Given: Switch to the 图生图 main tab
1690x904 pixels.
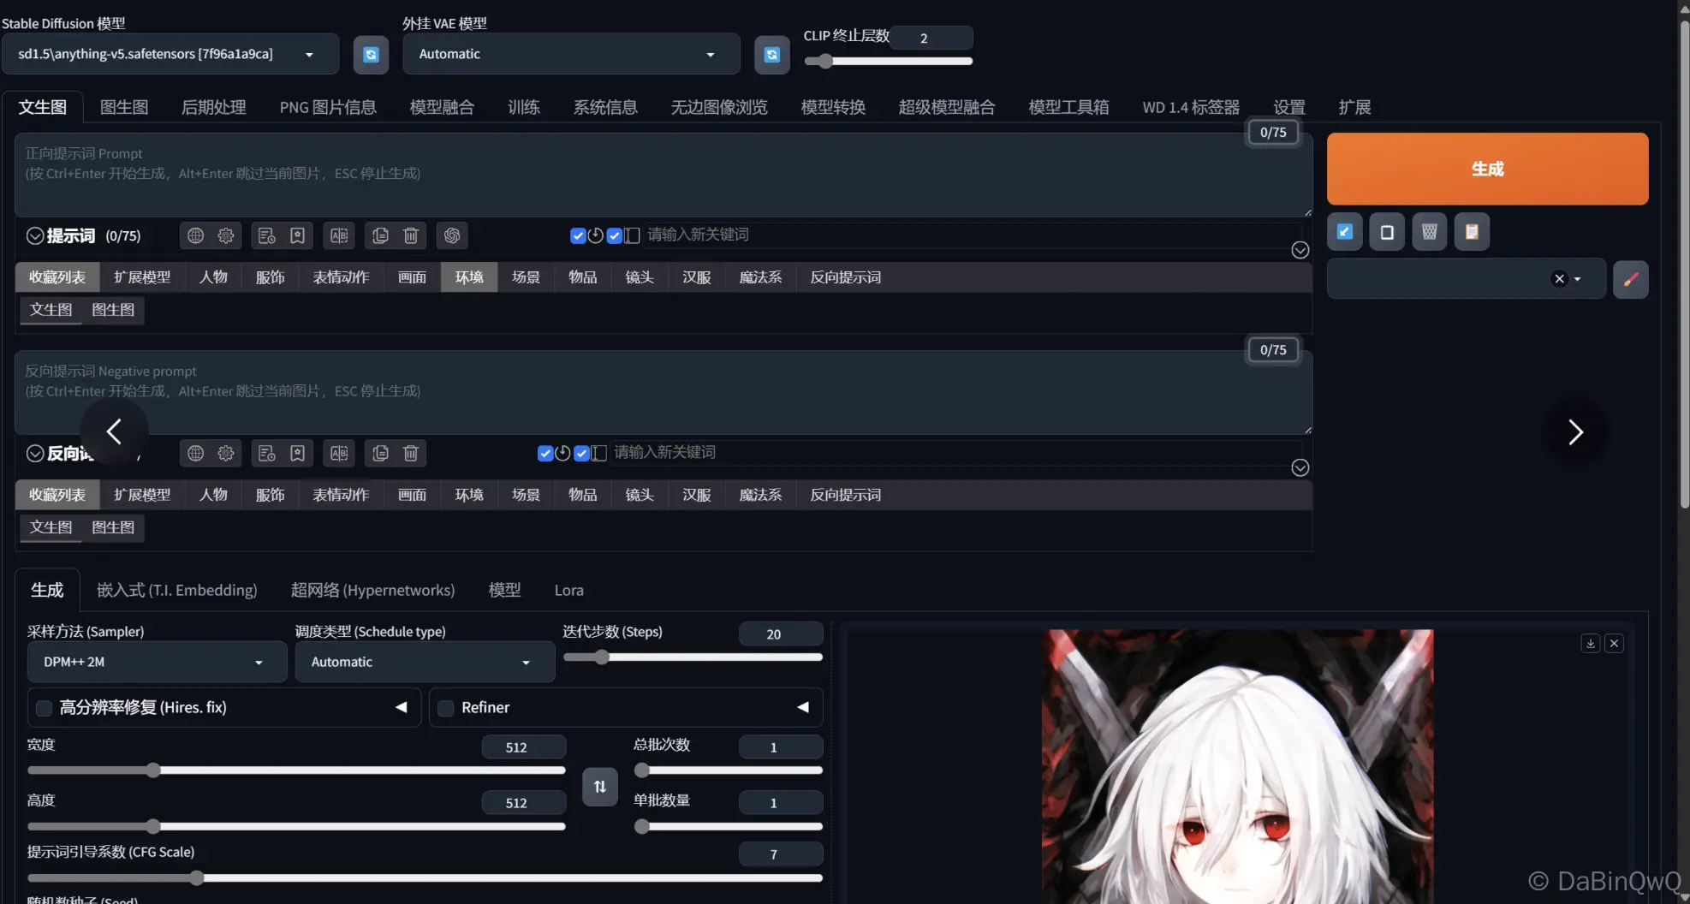Looking at the screenshot, I should coord(124,107).
